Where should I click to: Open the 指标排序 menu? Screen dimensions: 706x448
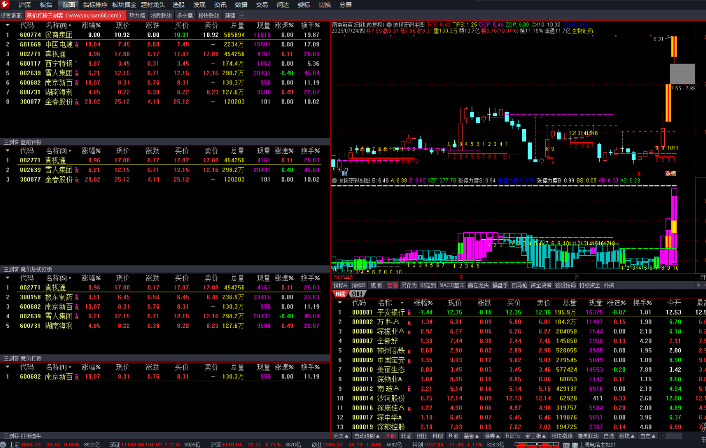tap(95, 5)
